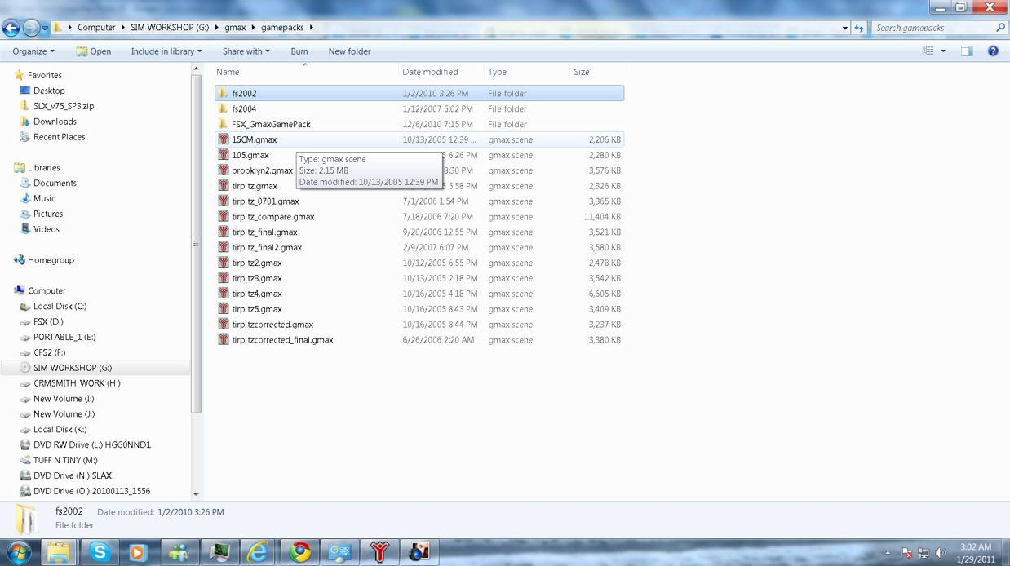
Task: Sort files by the Size column header
Action: [581, 72]
